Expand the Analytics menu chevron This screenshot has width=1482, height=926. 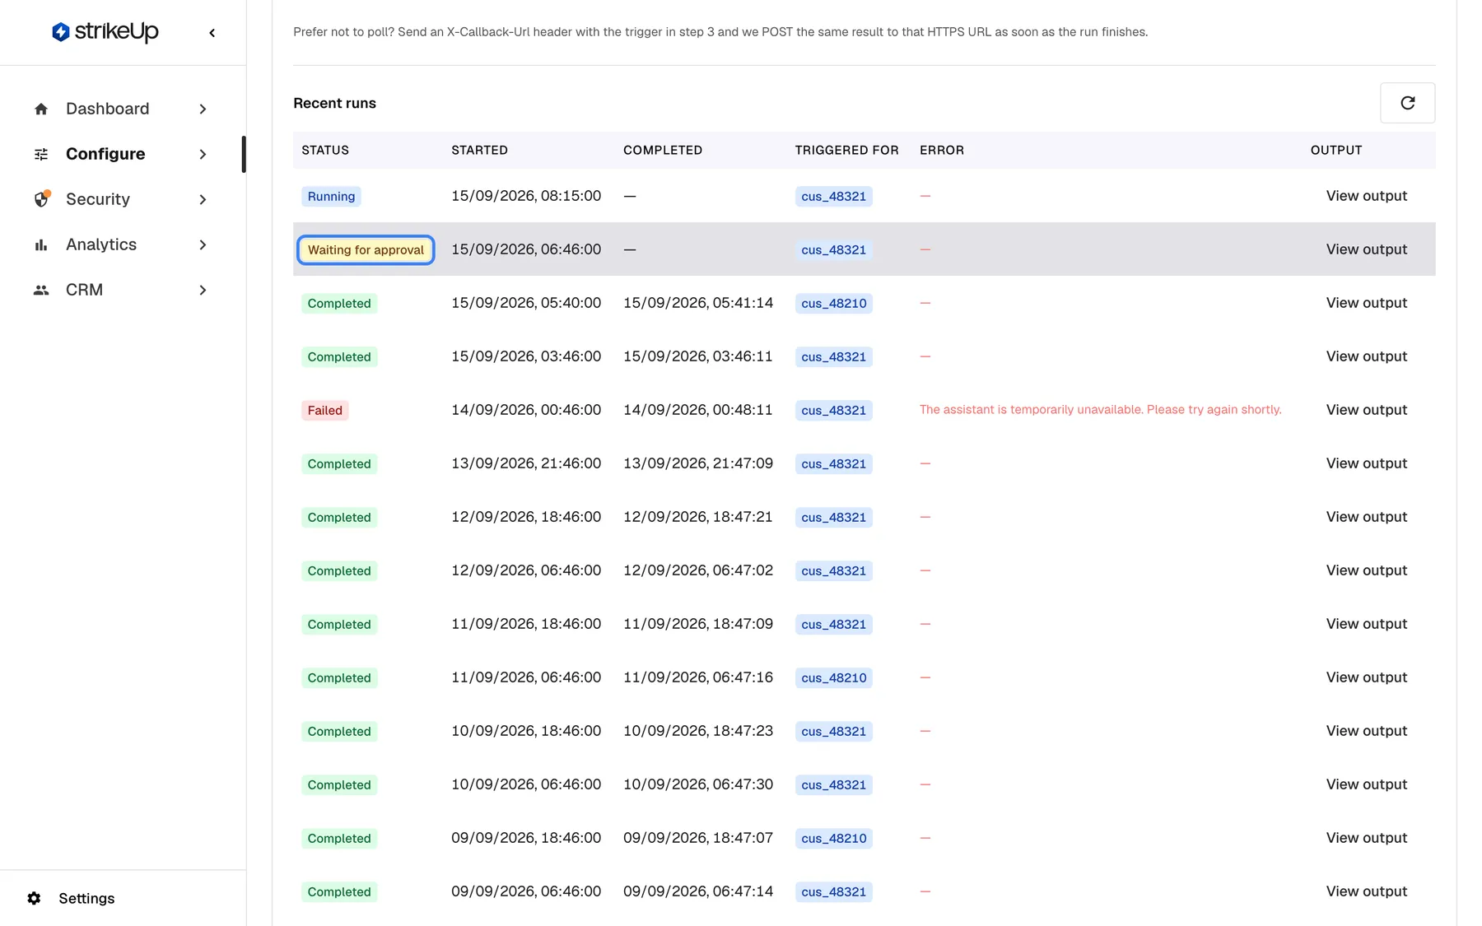203,244
